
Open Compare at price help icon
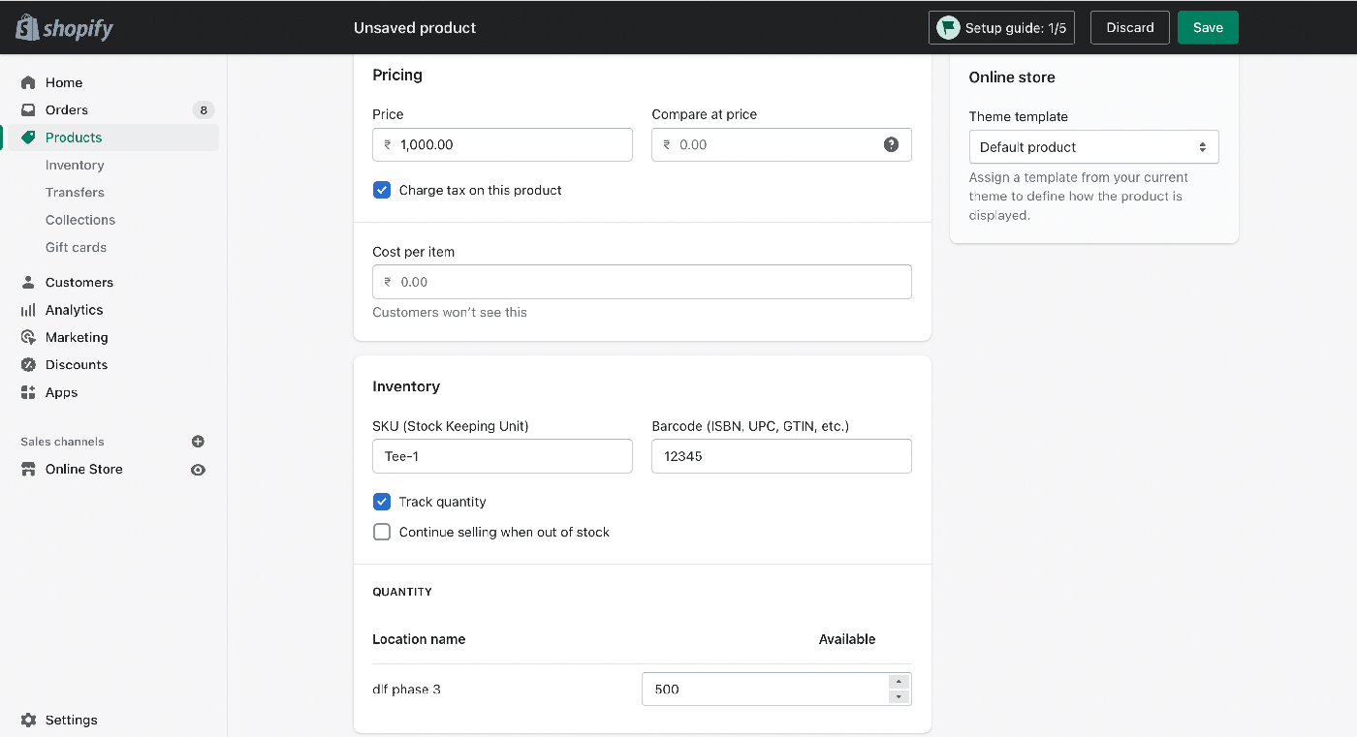click(891, 144)
